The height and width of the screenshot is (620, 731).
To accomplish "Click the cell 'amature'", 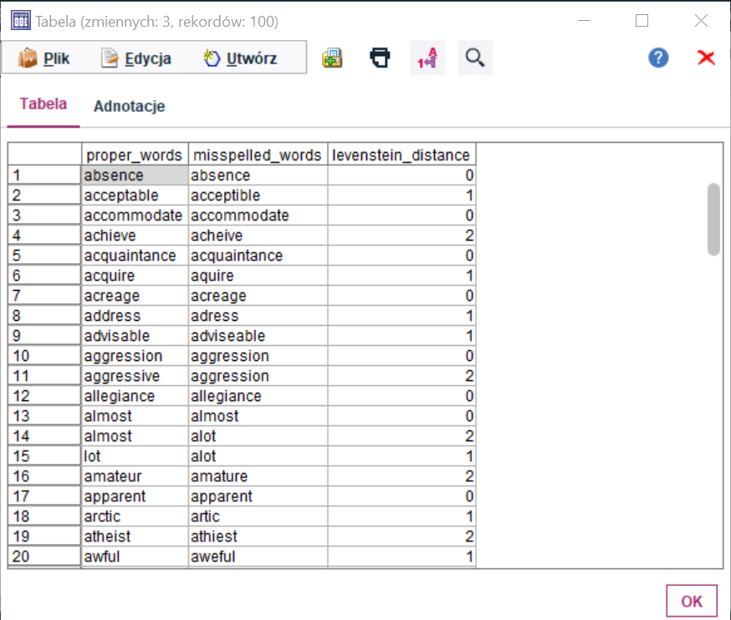I will (x=258, y=475).
